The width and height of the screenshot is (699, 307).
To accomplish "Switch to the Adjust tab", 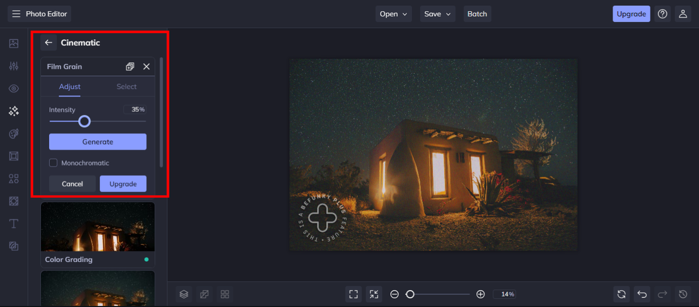I will [x=70, y=87].
